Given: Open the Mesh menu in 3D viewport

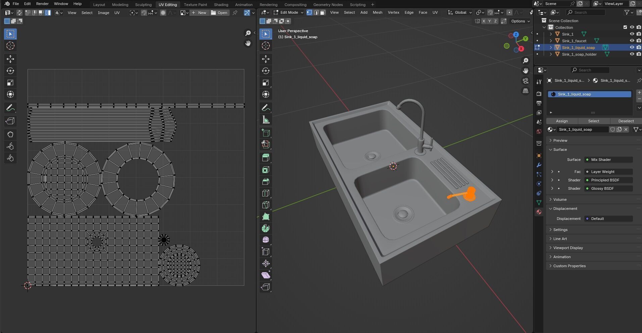Looking at the screenshot, I should click(377, 12).
